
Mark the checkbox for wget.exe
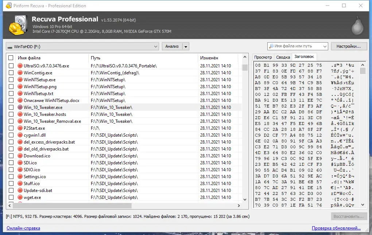click(11, 197)
